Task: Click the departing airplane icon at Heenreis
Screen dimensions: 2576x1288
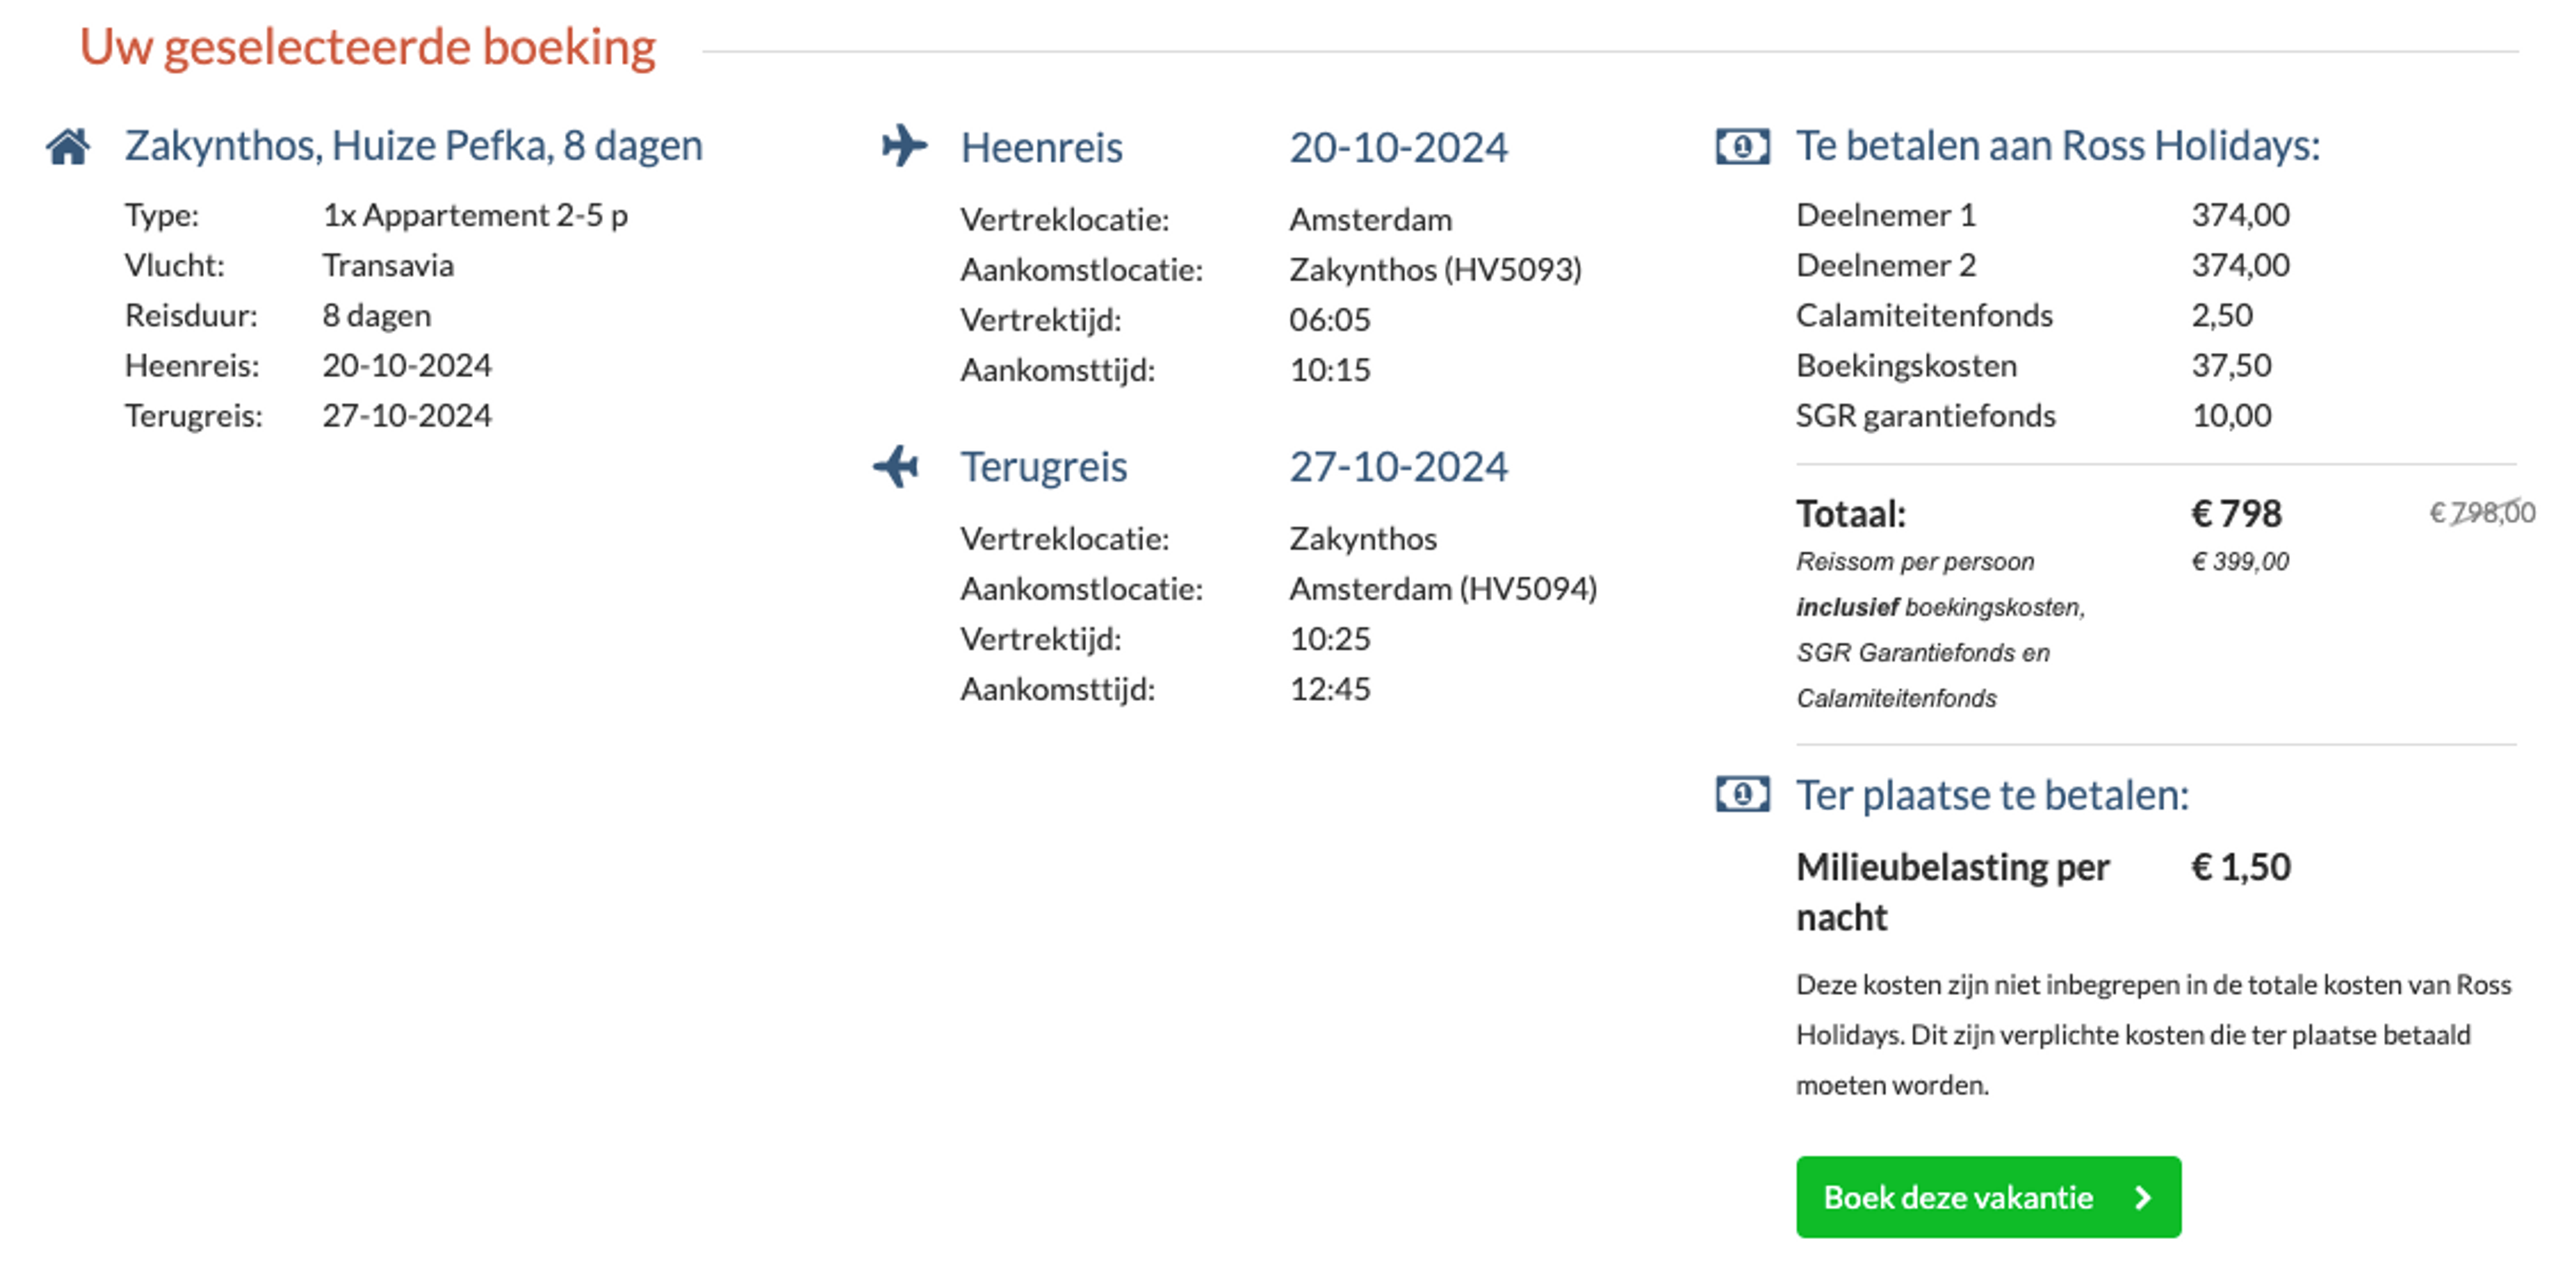Action: (x=904, y=146)
